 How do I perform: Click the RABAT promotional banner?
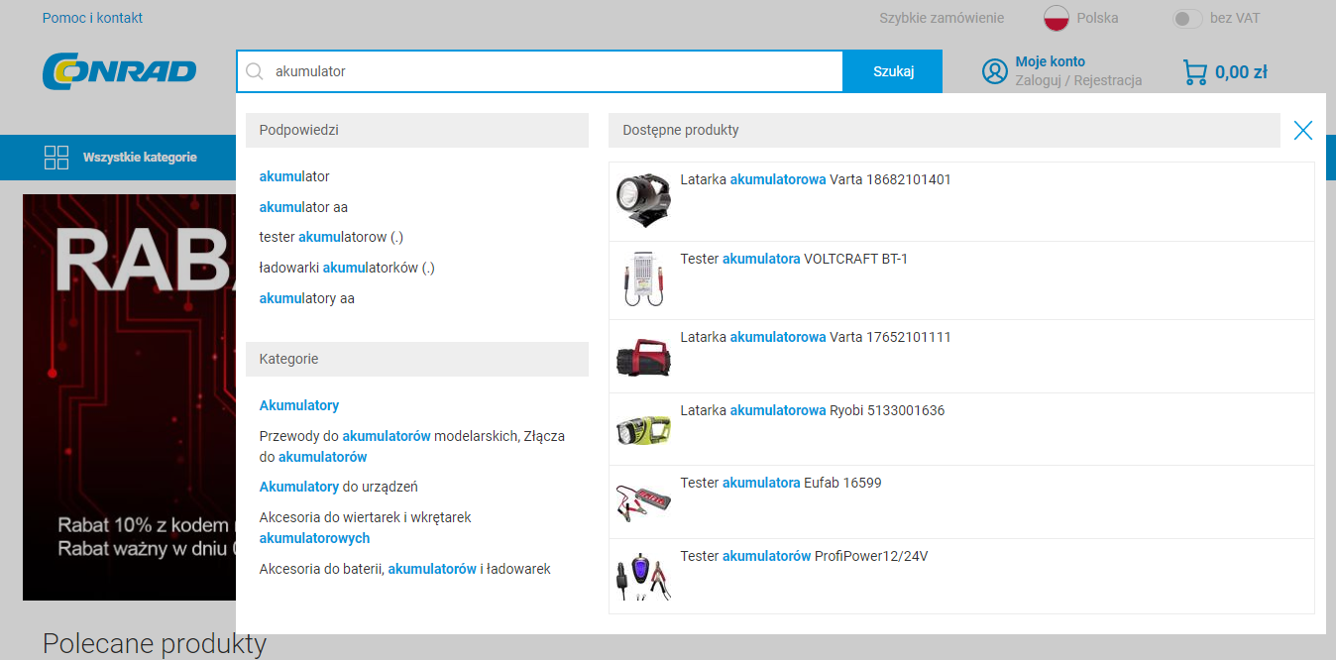(129, 396)
